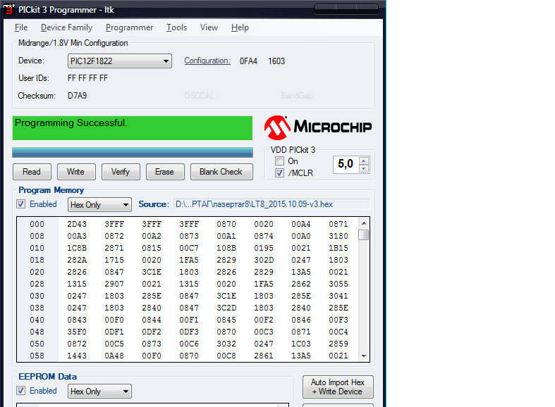Click the Write button
The width and height of the screenshot is (555, 407).
coord(76,172)
